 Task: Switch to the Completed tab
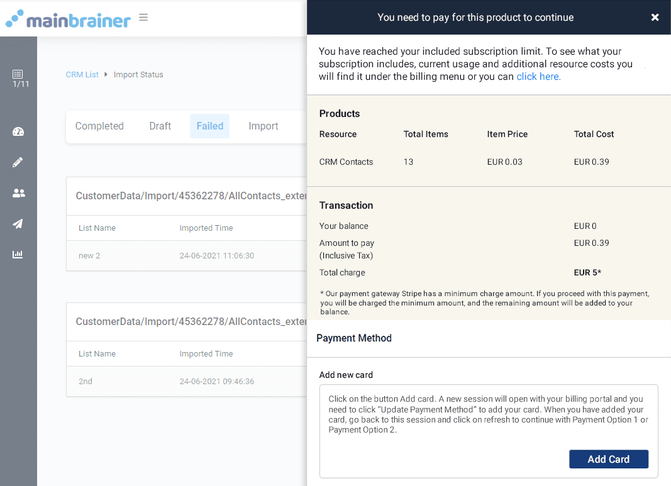[x=99, y=126]
